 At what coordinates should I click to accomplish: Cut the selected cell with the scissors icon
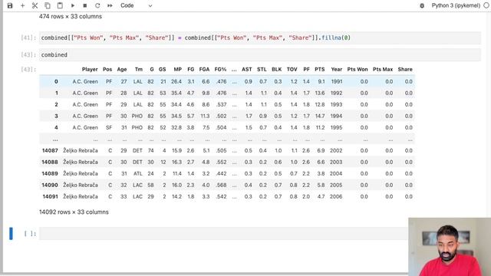35,5
